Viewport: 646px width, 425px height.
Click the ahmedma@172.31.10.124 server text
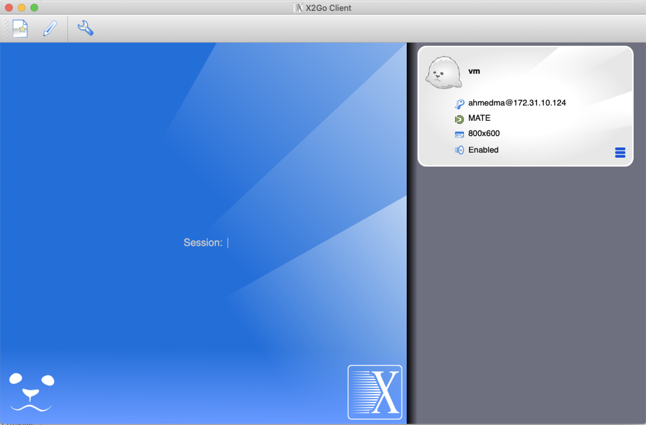(517, 103)
